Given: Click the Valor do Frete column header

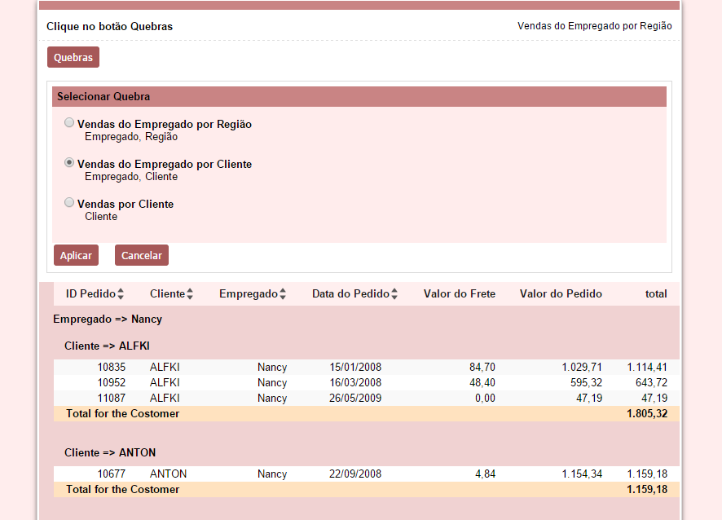Looking at the screenshot, I should 459,294.
